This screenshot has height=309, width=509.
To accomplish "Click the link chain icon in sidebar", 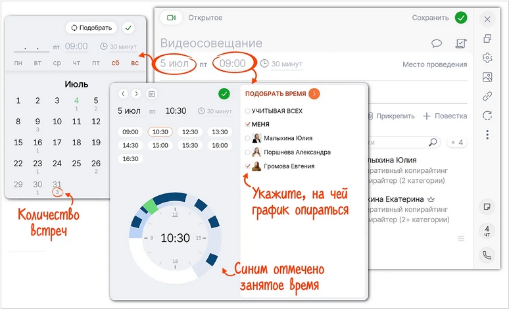I will click(487, 96).
